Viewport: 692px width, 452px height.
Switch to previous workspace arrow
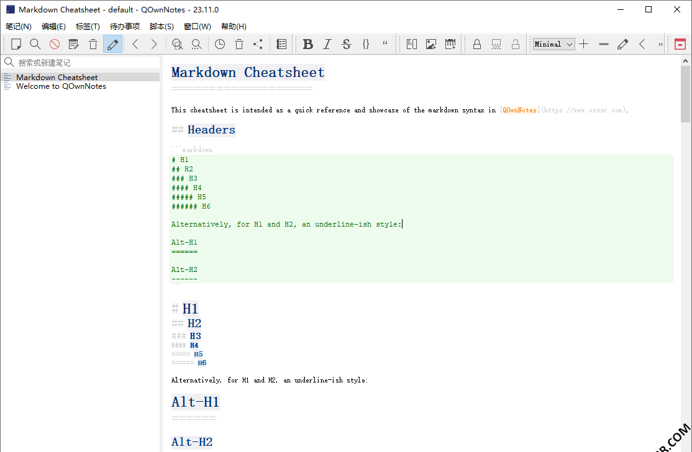(x=642, y=44)
